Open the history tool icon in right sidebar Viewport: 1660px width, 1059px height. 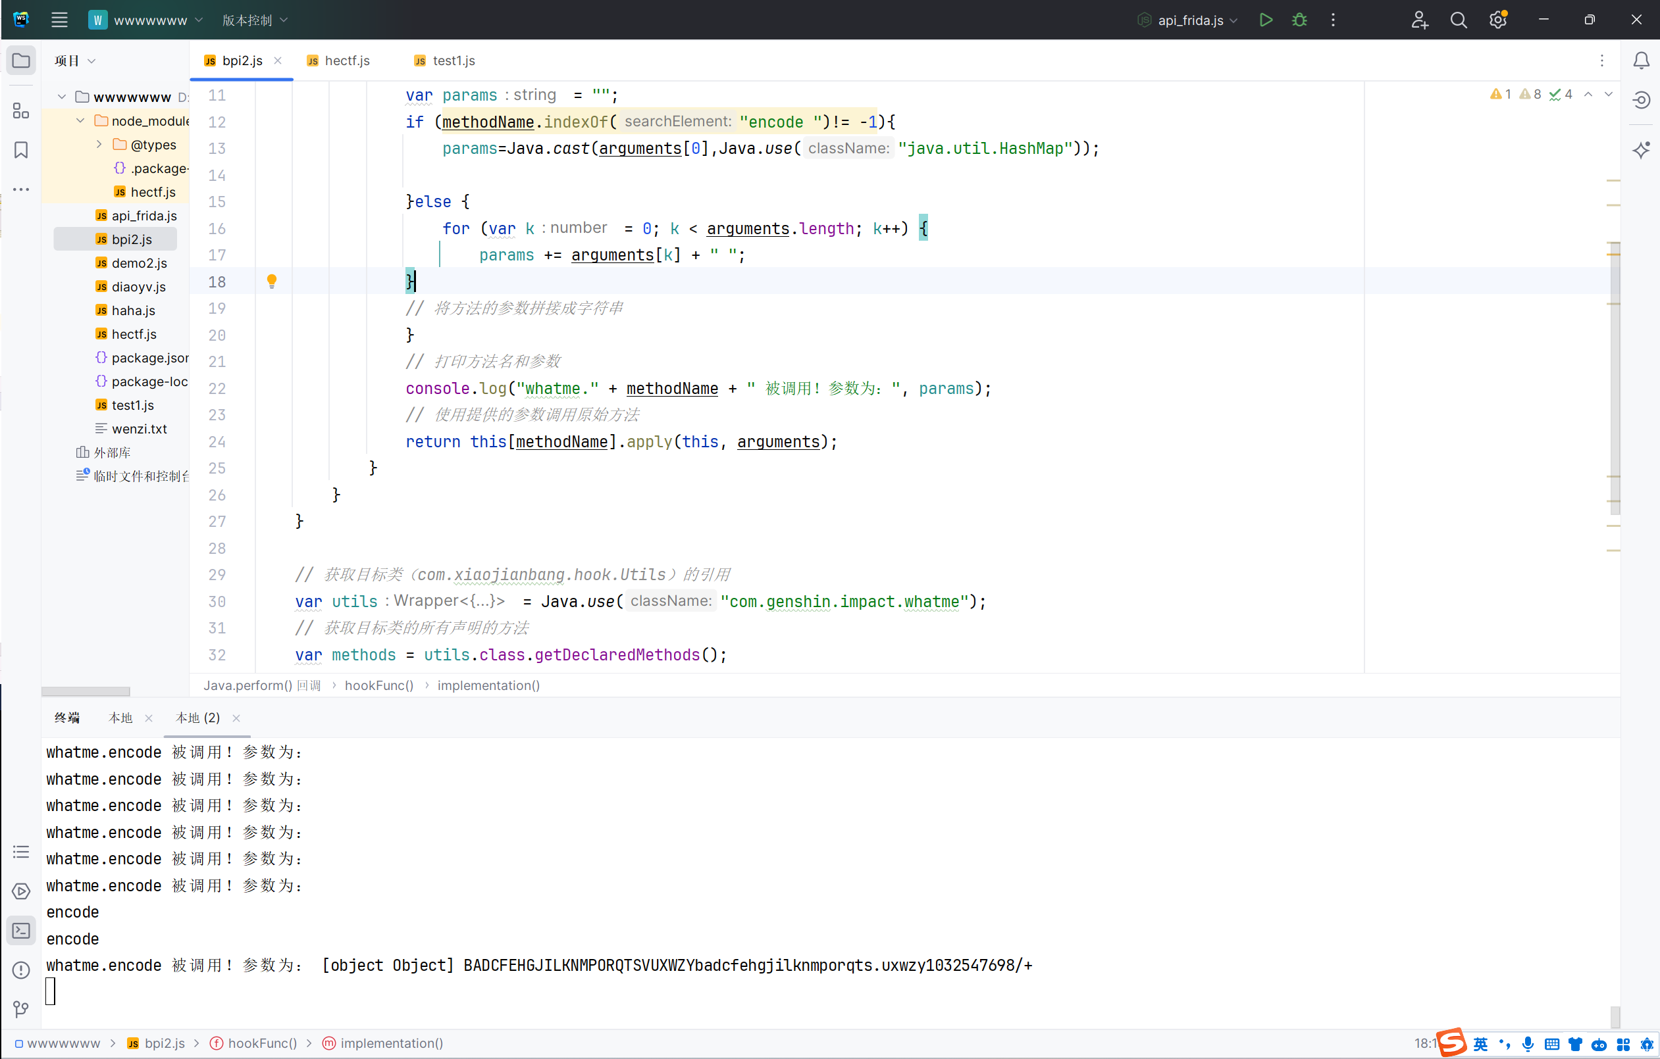(x=1642, y=101)
